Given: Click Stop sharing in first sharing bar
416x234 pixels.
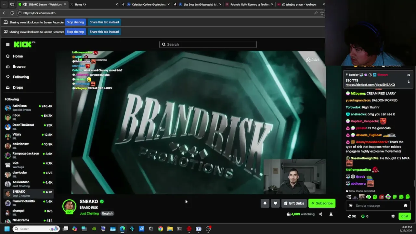Looking at the screenshot, I should [x=75, y=22].
